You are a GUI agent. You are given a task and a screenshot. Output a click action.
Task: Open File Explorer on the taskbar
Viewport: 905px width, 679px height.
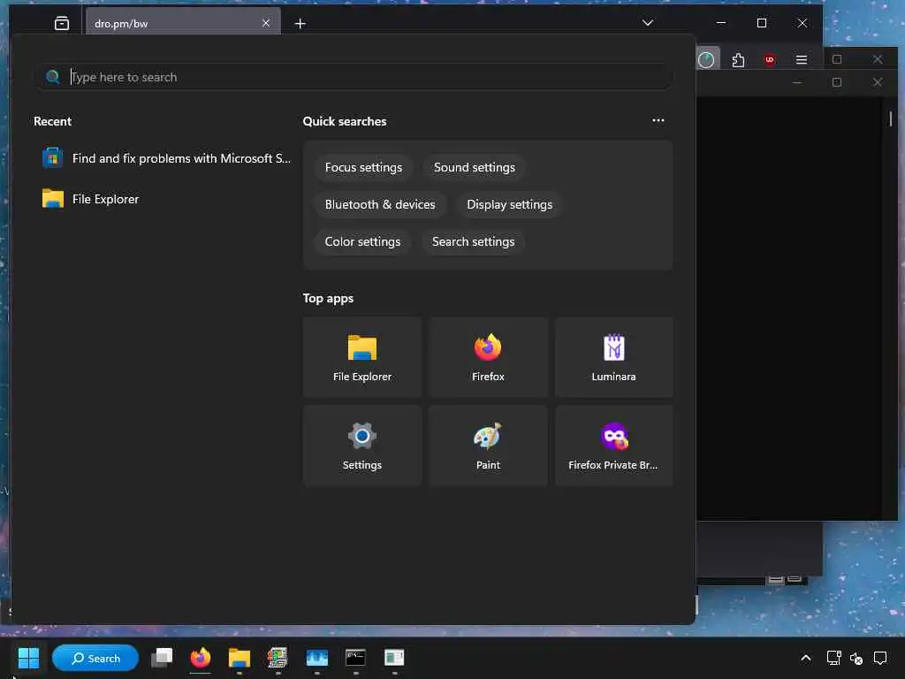tap(239, 658)
